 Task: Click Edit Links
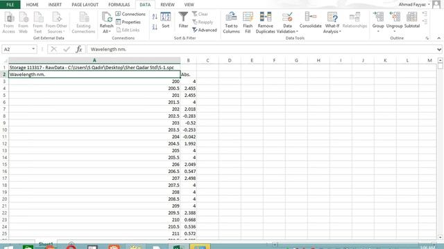point(128,30)
